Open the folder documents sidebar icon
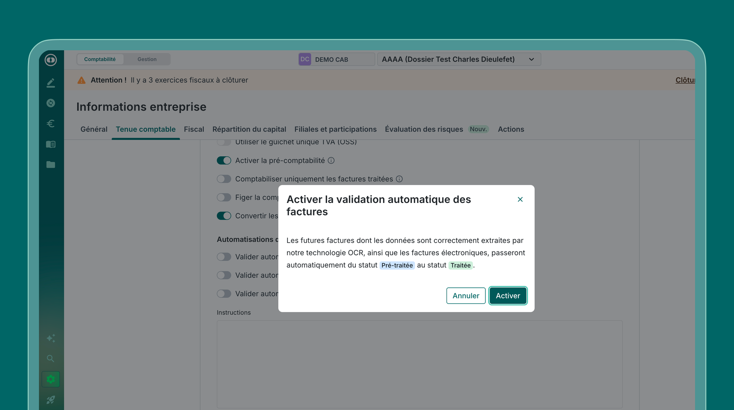This screenshot has width=734, height=410. [51, 165]
